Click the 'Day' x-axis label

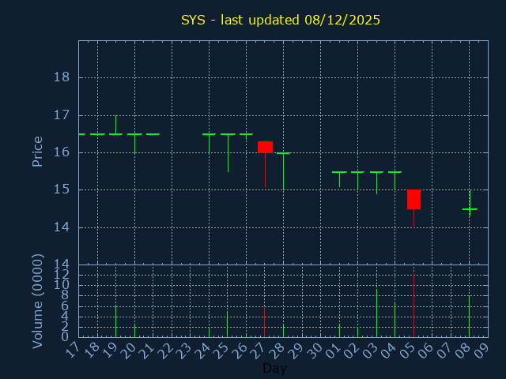(x=274, y=368)
